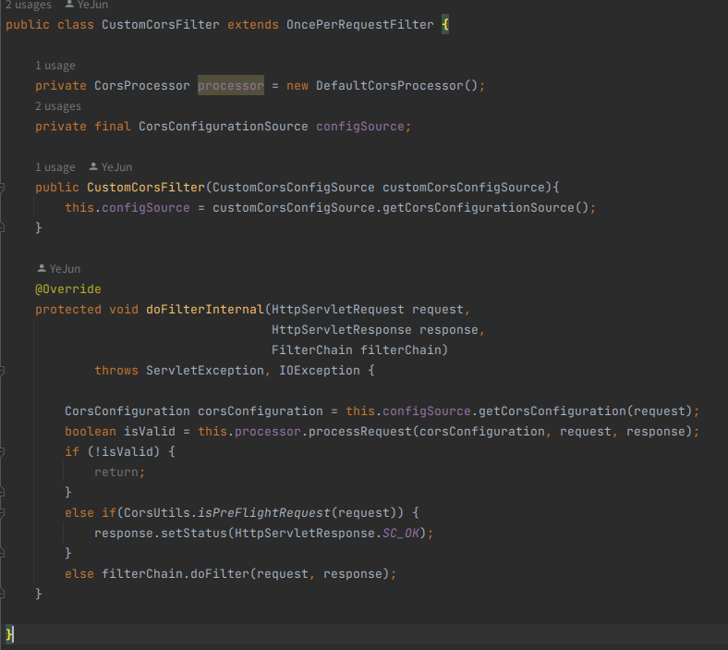Click the getCorsConfigurationSource method call
The image size is (728, 650).
pos(479,208)
